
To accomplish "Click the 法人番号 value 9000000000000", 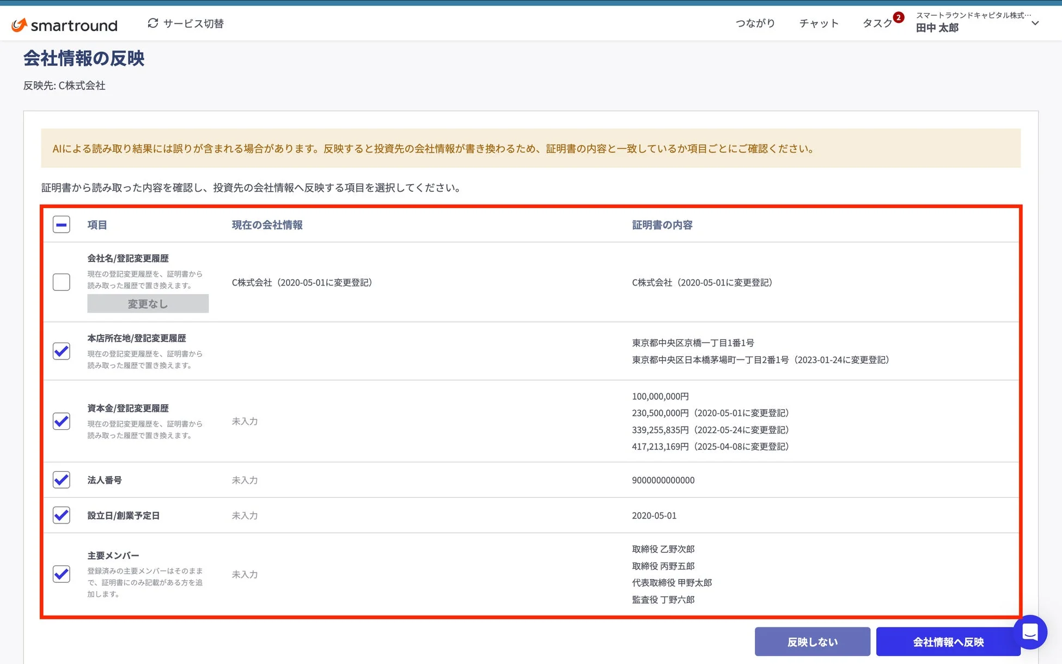I will coord(663,480).
